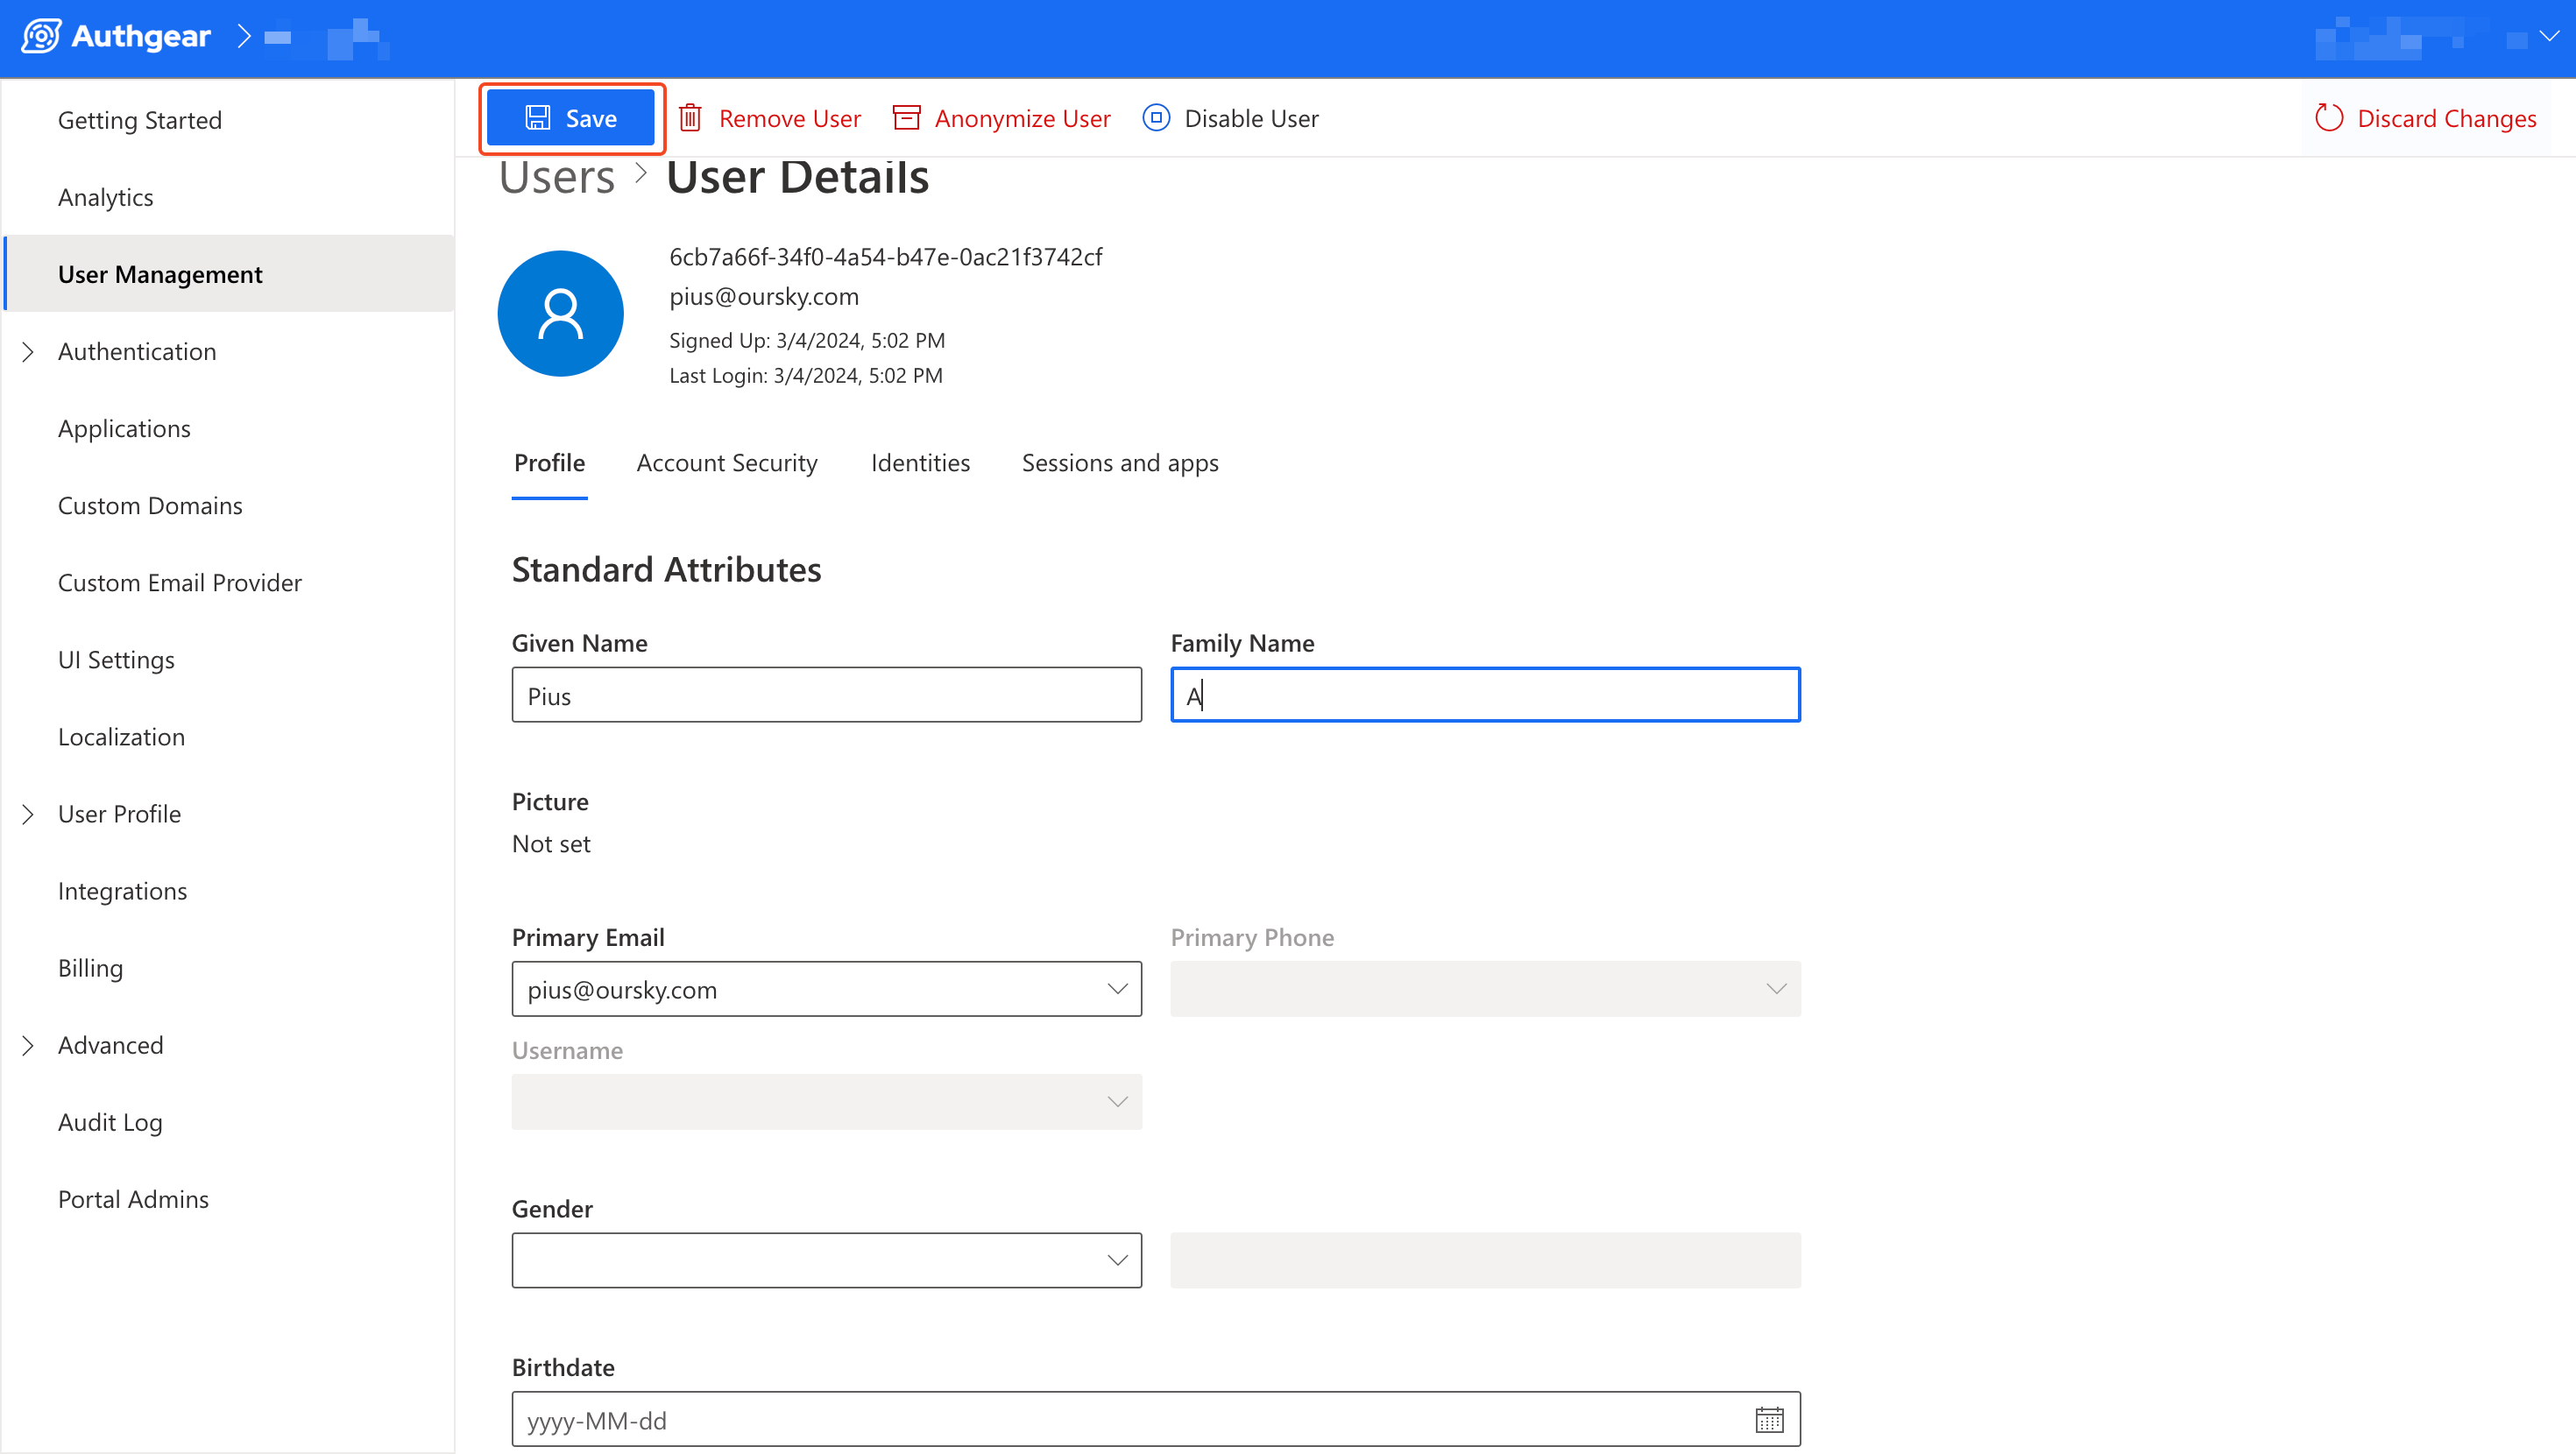Viewport: 2576px width, 1454px height.
Task: Open the Primary Email dropdown
Action: click(1117, 989)
